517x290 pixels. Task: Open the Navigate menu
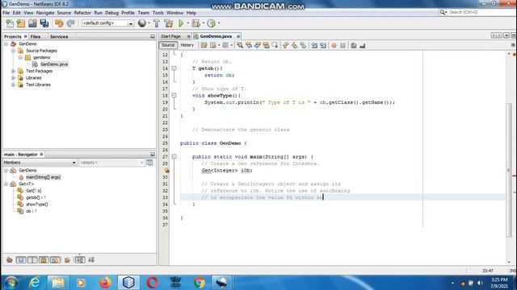[45, 13]
